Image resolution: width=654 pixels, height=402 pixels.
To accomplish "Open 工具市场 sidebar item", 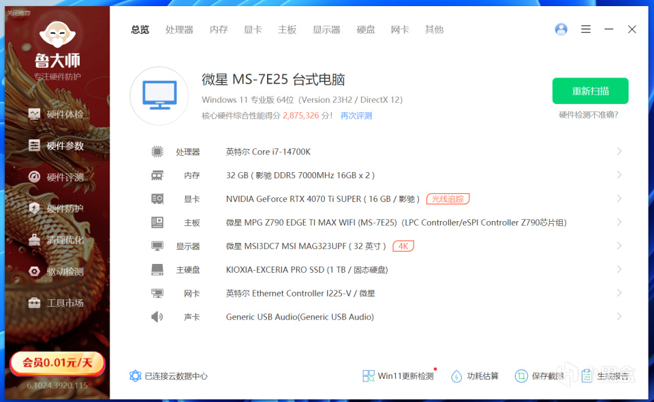I will (x=57, y=303).
